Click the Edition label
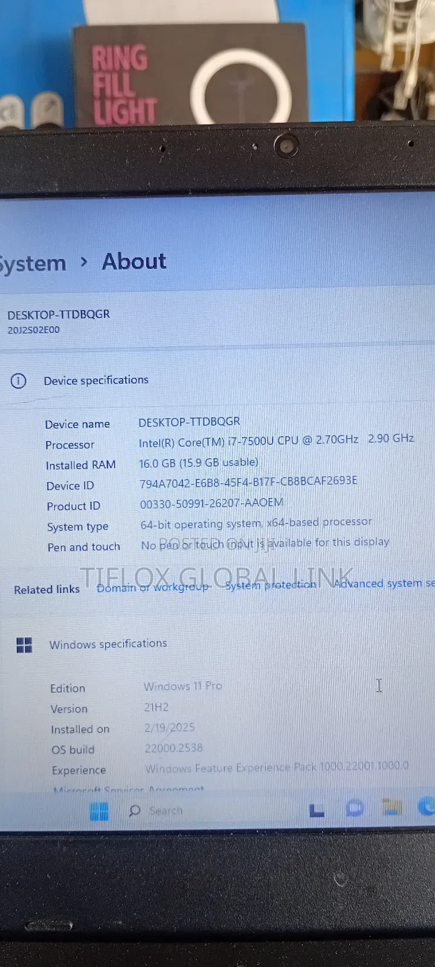The image size is (435, 967). (x=68, y=688)
